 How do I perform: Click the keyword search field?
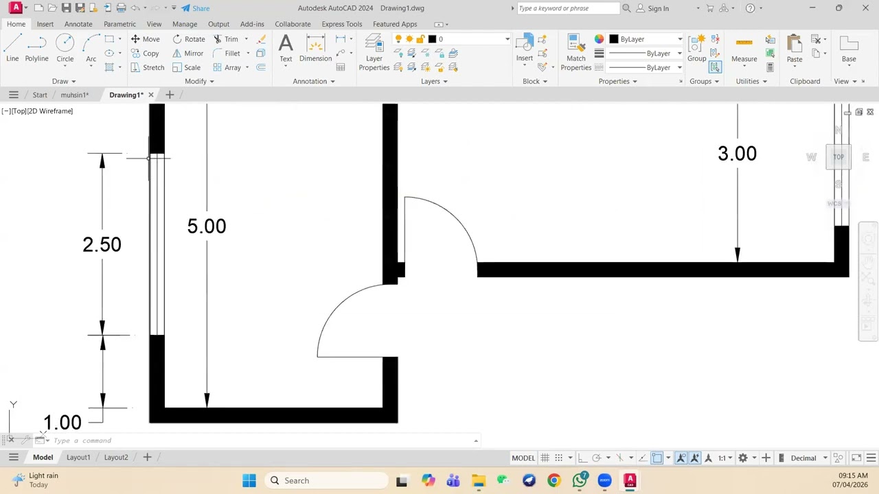click(x=568, y=8)
